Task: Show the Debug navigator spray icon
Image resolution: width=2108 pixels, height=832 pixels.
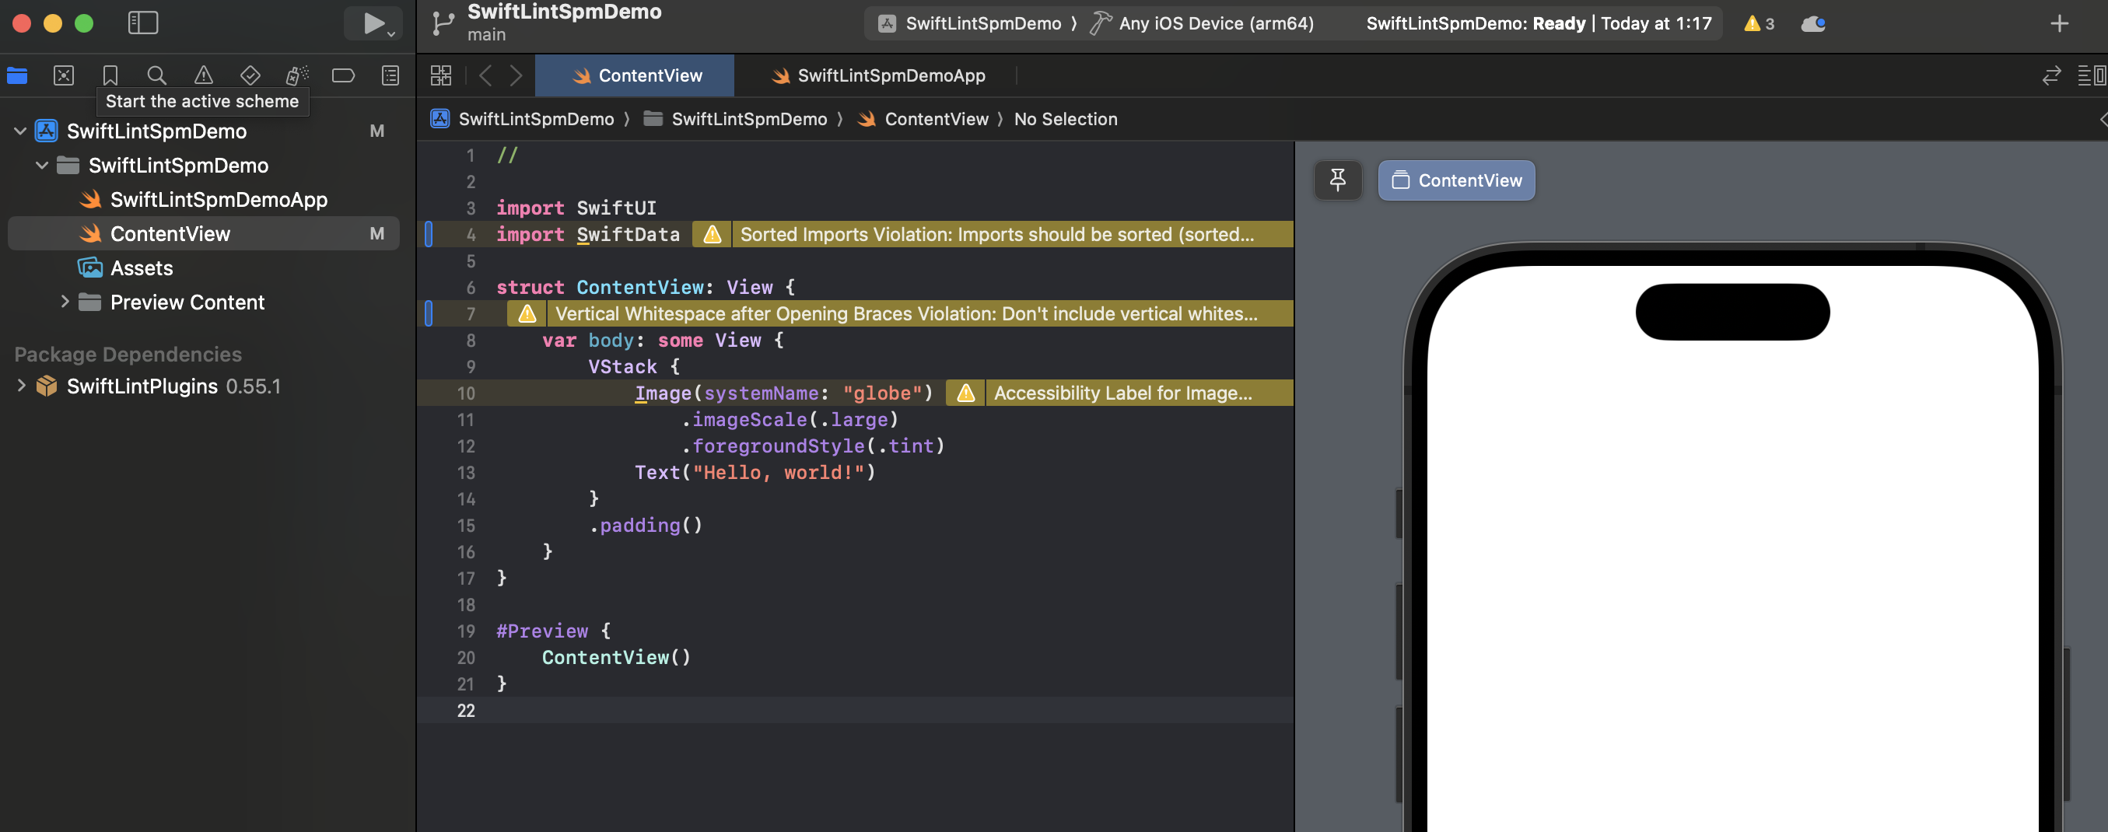Action: coord(297,76)
